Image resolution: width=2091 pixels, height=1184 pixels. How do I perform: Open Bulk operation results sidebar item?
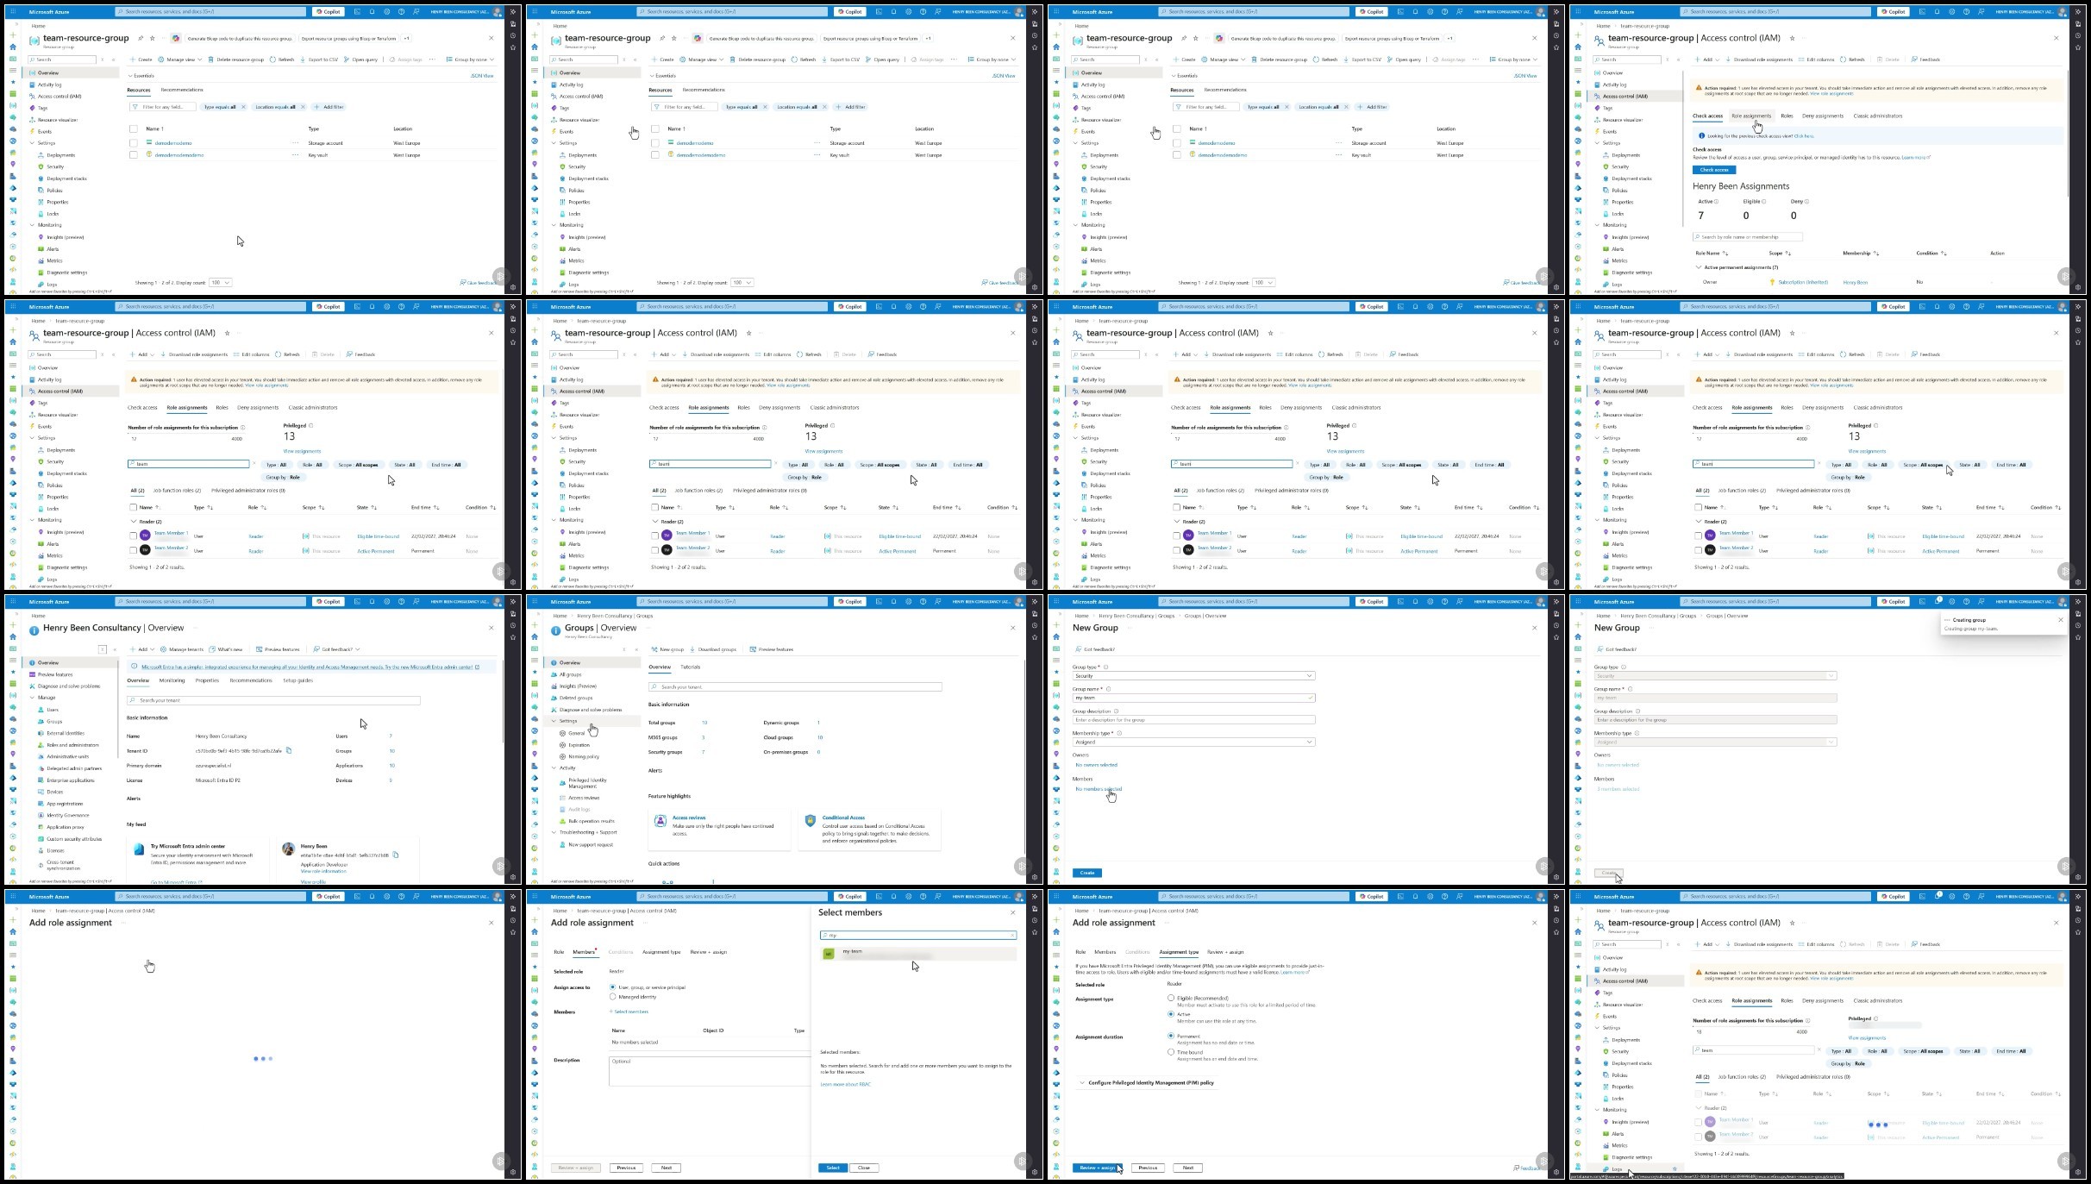[x=591, y=821]
